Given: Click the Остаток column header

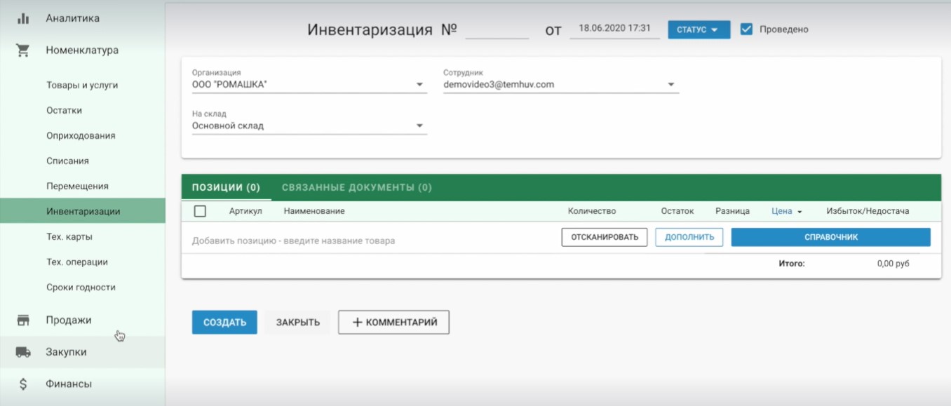Looking at the screenshot, I should point(677,211).
